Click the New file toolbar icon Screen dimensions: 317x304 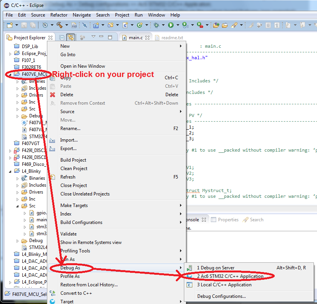tap(9, 25)
